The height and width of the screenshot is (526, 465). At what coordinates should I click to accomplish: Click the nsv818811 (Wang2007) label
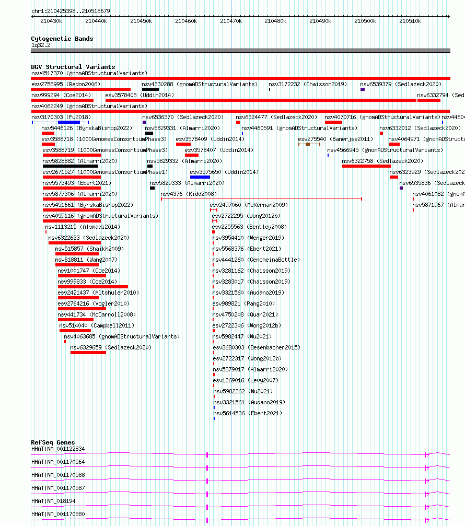pos(86,260)
